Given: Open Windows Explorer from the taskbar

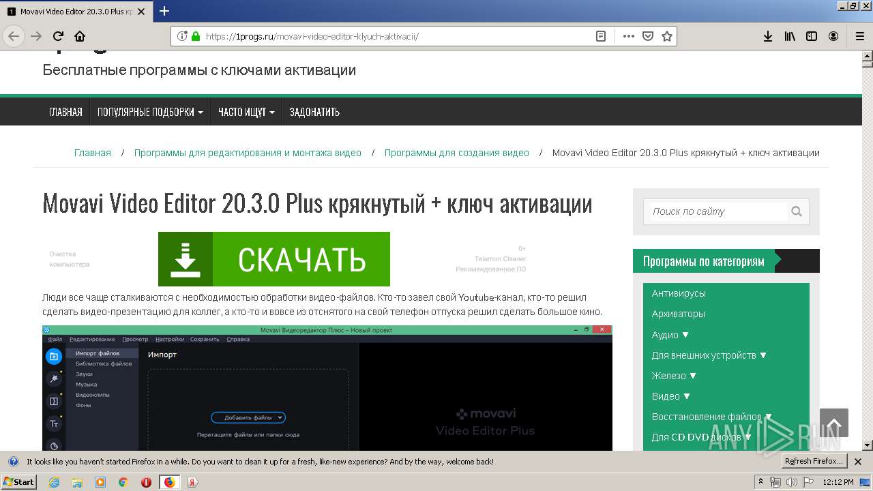Looking at the screenshot, I should coord(77,482).
